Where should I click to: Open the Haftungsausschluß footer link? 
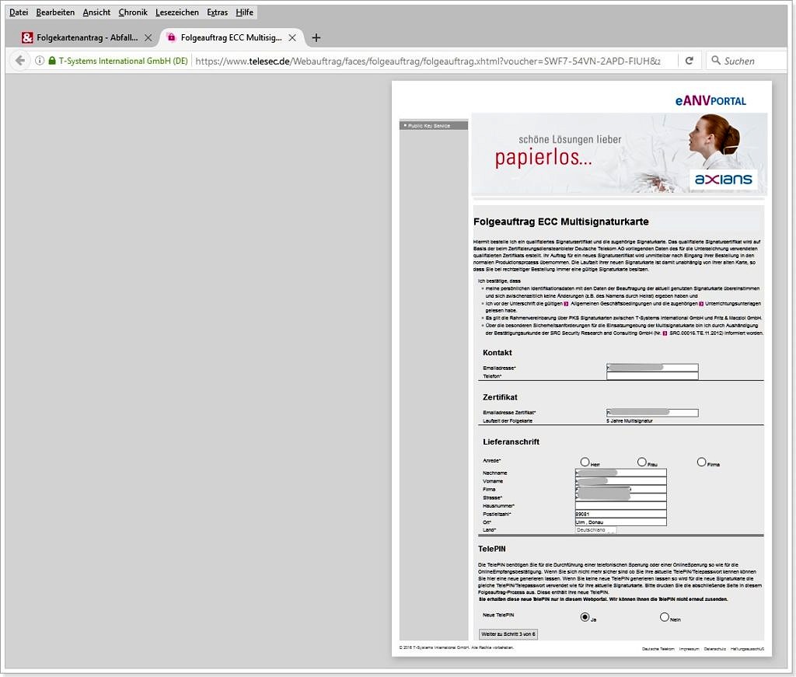747,649
